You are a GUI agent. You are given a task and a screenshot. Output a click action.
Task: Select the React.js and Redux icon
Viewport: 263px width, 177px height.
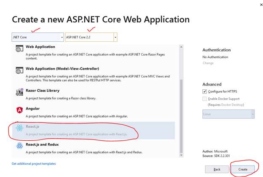tap(19, 146)
